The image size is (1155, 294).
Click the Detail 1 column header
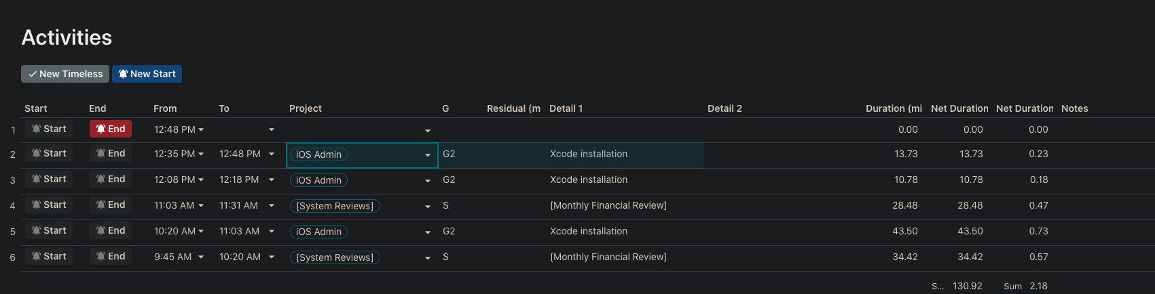pyautogui.click(x=566, y=108)
